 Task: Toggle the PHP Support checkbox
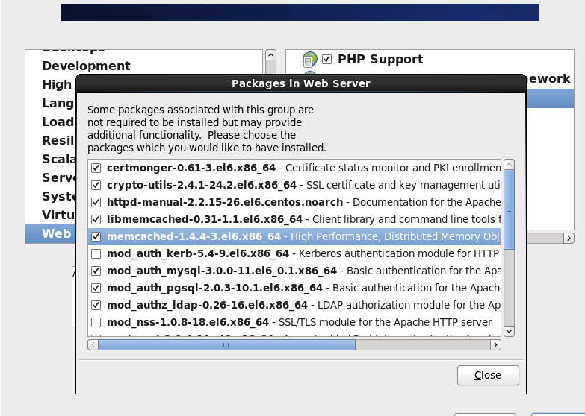[x=326, y=59]
